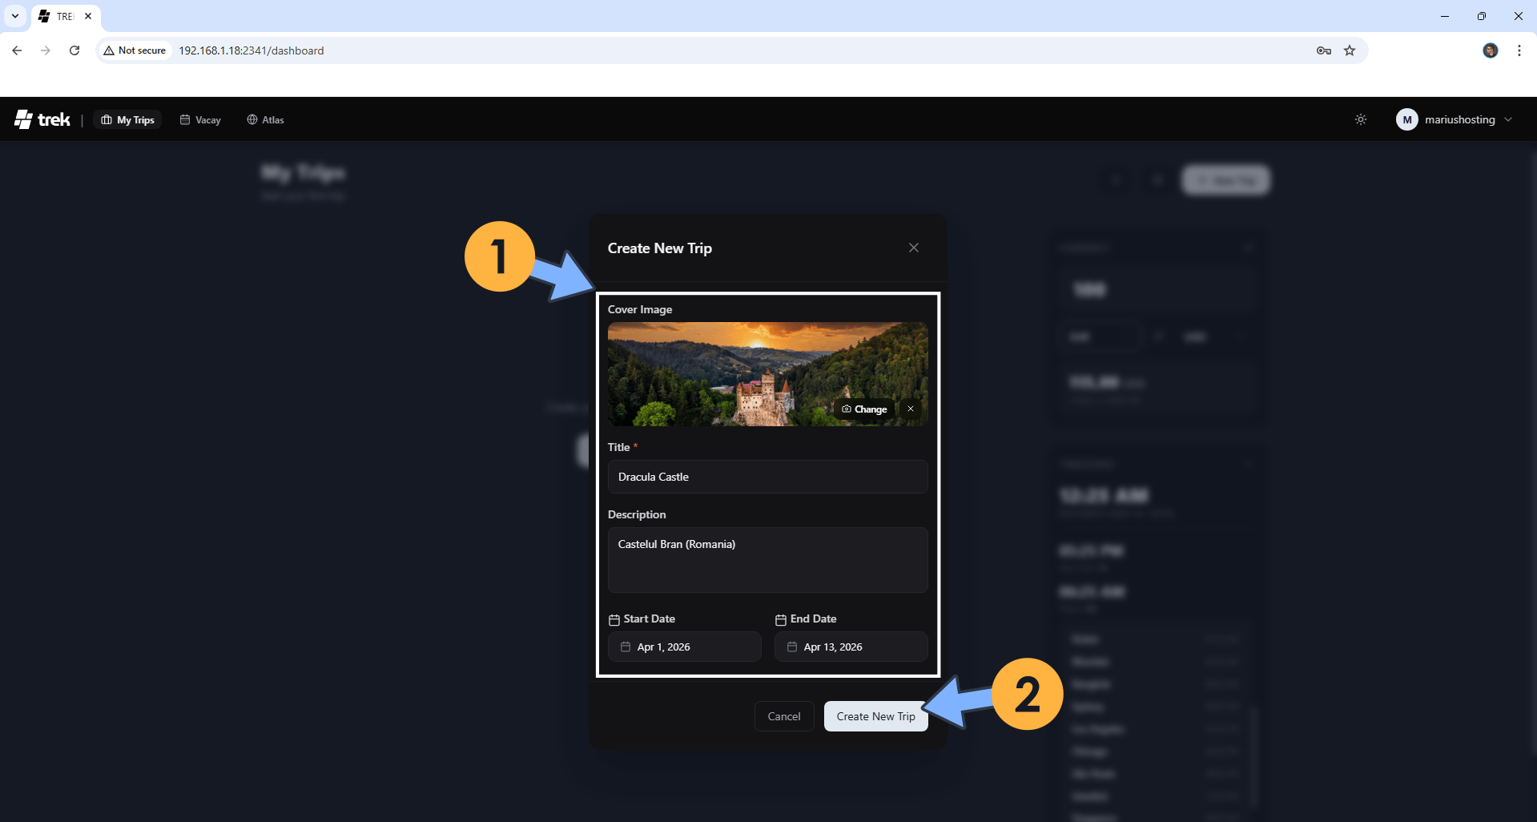Click Change cover image button
The height and width of the screenshot is (822, 1537).
(x=864, y=409)
